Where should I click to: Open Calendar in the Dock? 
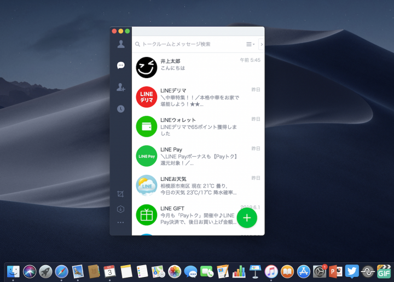click(x=110, y=272)
